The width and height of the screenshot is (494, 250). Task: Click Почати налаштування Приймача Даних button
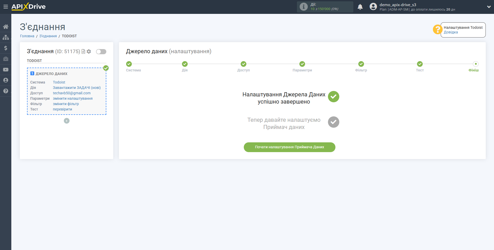click(x=289, y=147)
